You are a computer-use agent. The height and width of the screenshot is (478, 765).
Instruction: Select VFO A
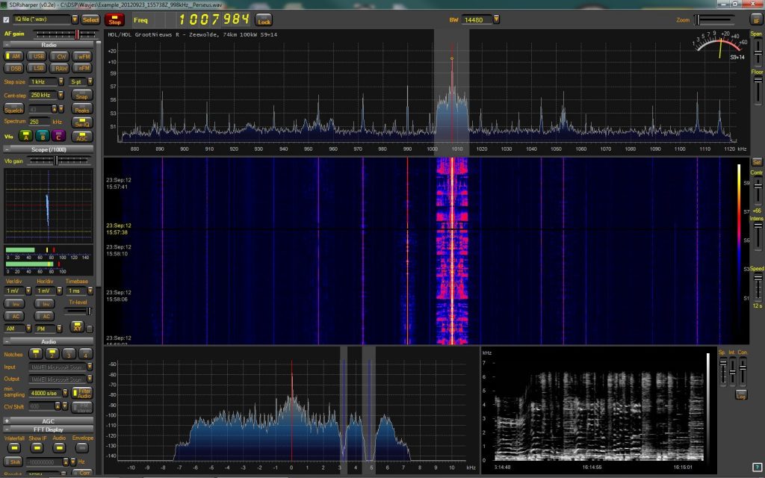click(x=25, y=136)
